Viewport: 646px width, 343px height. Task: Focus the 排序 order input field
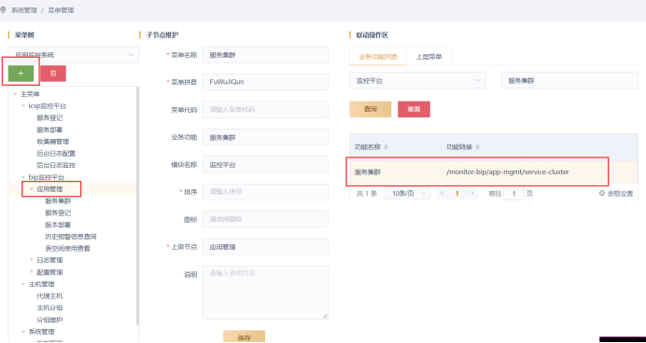[265, 192]
